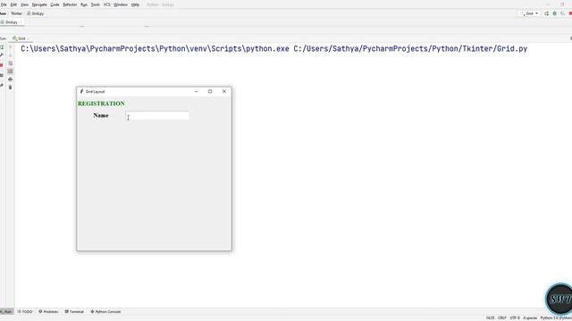Click the Debug bug icon in top toolbar
572x321 pixels.
[x=554, y=13]
